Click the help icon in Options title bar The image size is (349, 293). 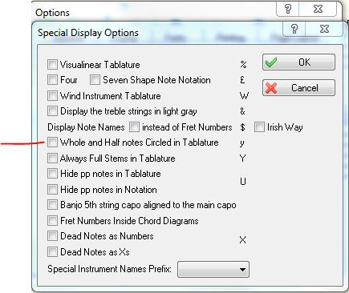tap(288, 9)
